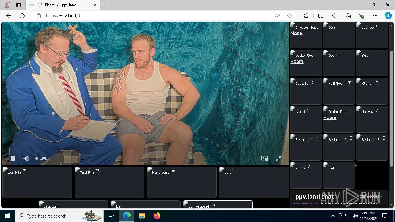Launch Copilot sidebar
Viewport: 395px width, 222px height.
click(388, 16)
